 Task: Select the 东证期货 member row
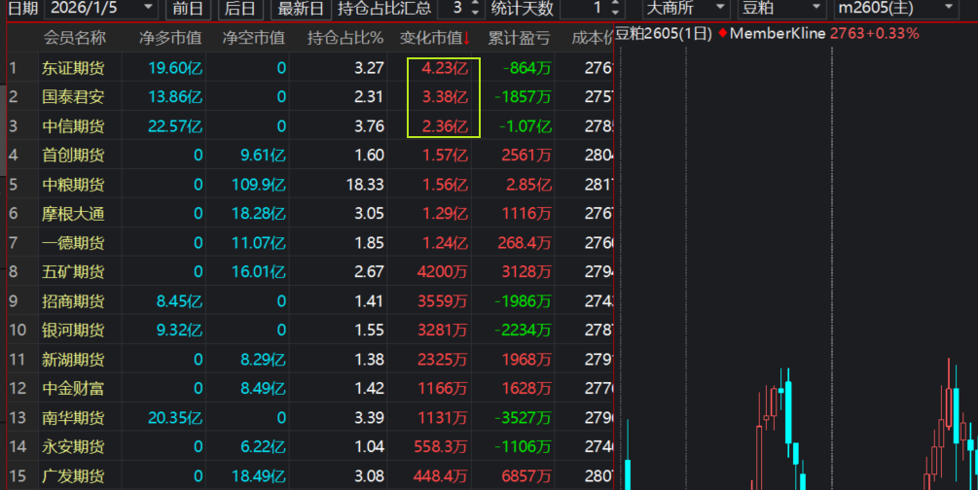(73, 68)
